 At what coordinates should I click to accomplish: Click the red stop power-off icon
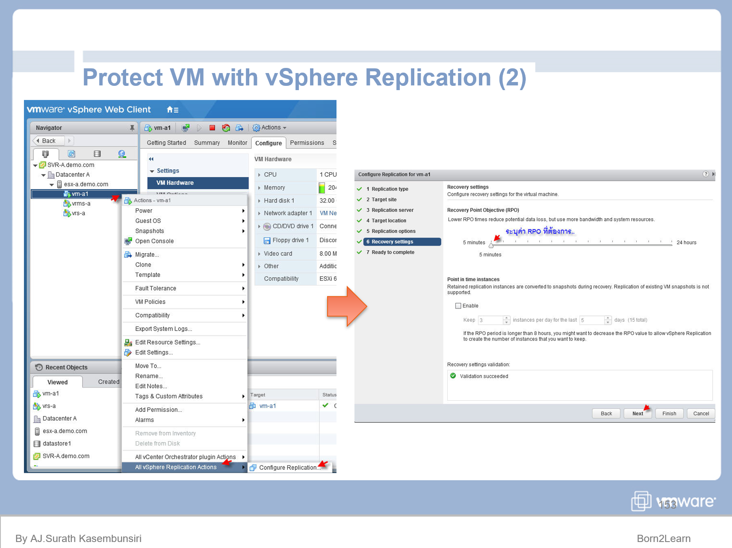click(212, 127)
